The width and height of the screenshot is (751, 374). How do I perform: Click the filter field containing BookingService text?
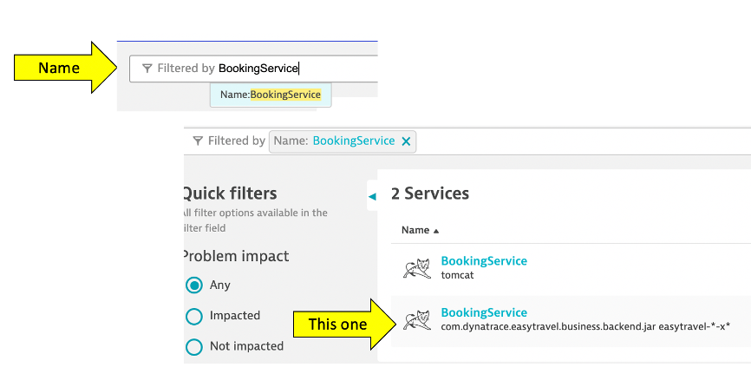254,69
